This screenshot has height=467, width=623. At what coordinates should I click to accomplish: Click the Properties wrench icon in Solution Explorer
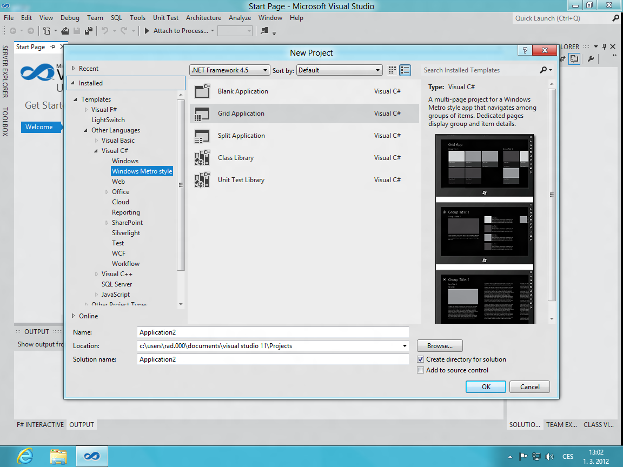point(591,59)
